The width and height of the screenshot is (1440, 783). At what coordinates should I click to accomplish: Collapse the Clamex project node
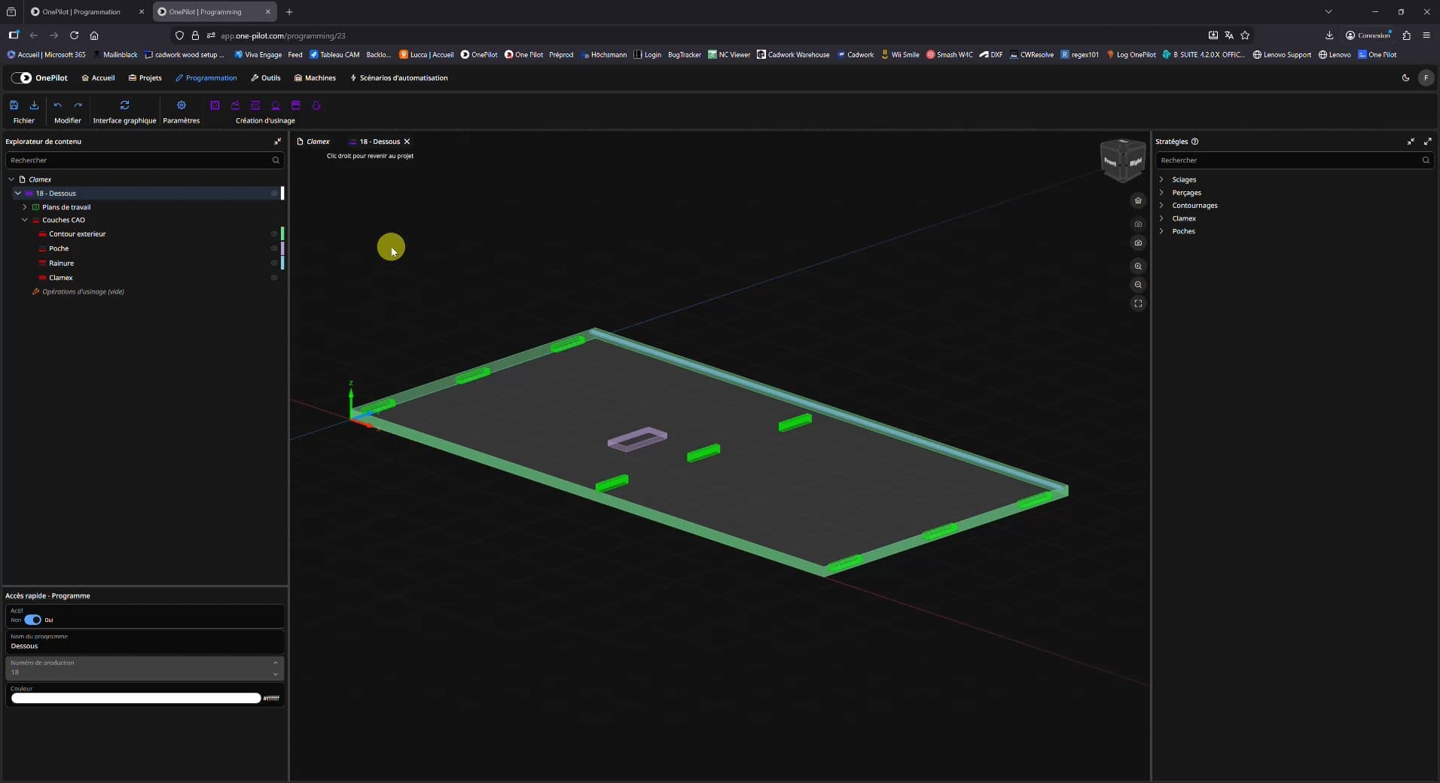[11, 180]
